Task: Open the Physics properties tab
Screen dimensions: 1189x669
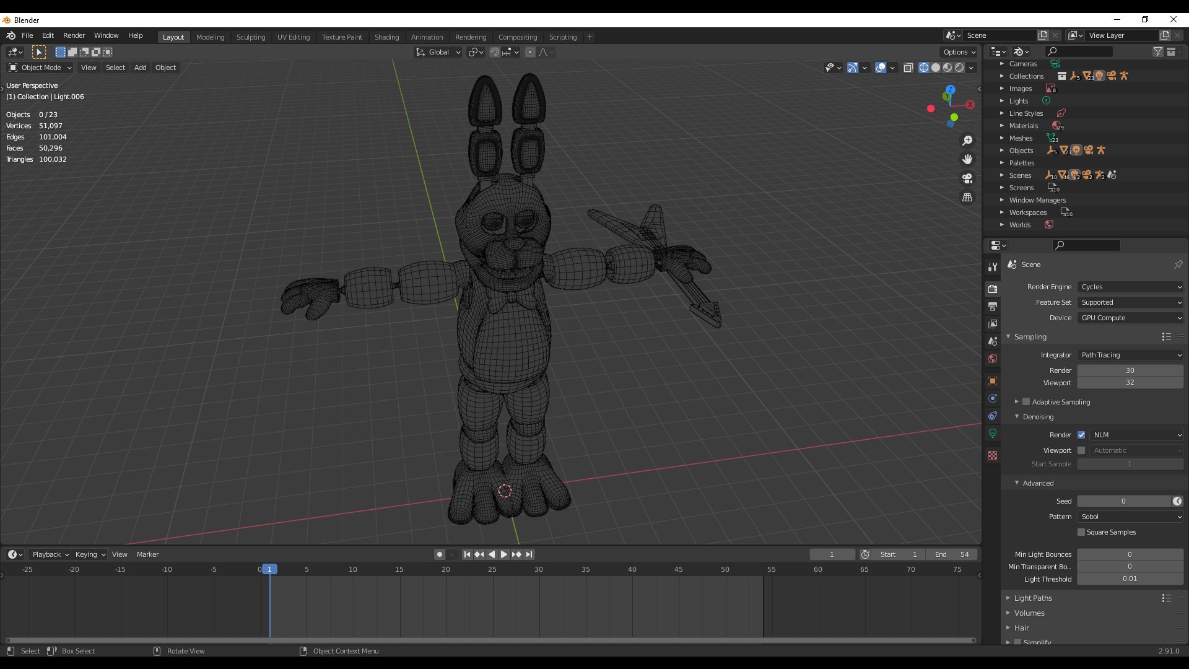Action: click(993, 398)
